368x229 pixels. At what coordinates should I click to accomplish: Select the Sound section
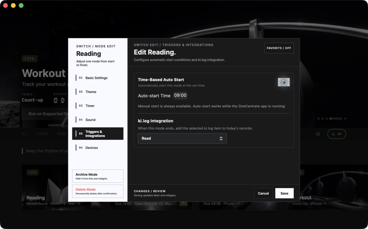click(98, 120)
